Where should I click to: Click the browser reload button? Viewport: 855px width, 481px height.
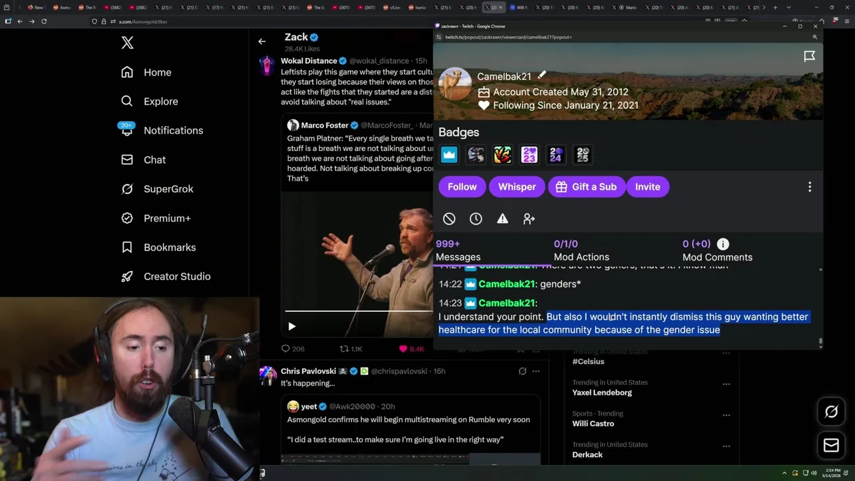44,21
